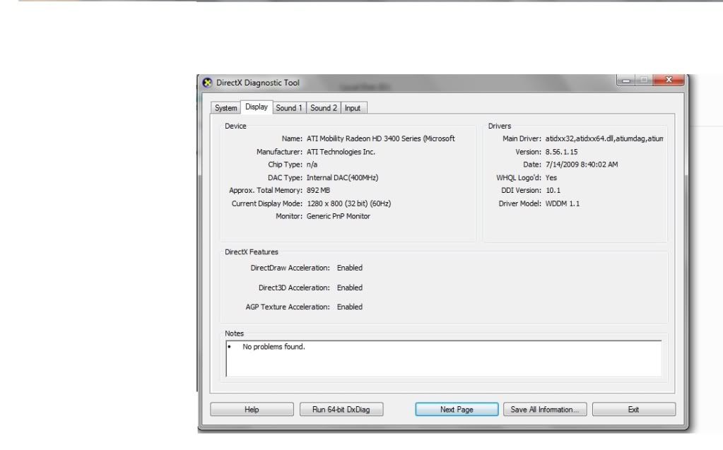Click the 'DirectX Features' group heading
This screenshot has height=450, width=723.
252,251
